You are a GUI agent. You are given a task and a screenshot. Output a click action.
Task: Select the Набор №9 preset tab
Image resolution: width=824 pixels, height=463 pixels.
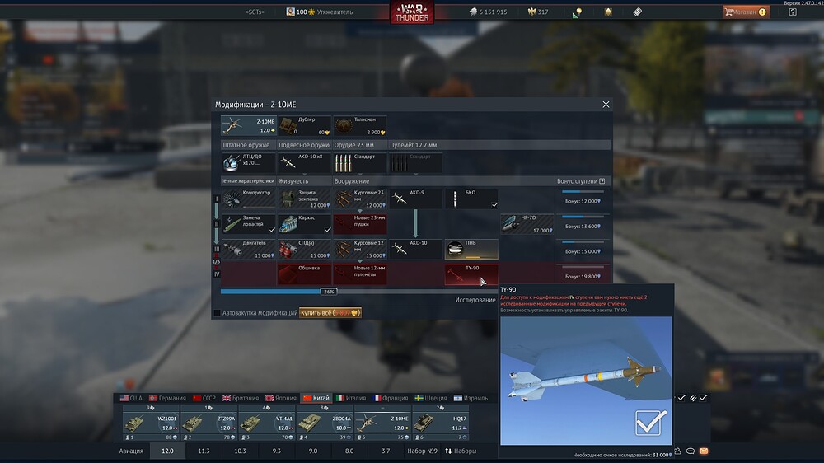point(422,451)
